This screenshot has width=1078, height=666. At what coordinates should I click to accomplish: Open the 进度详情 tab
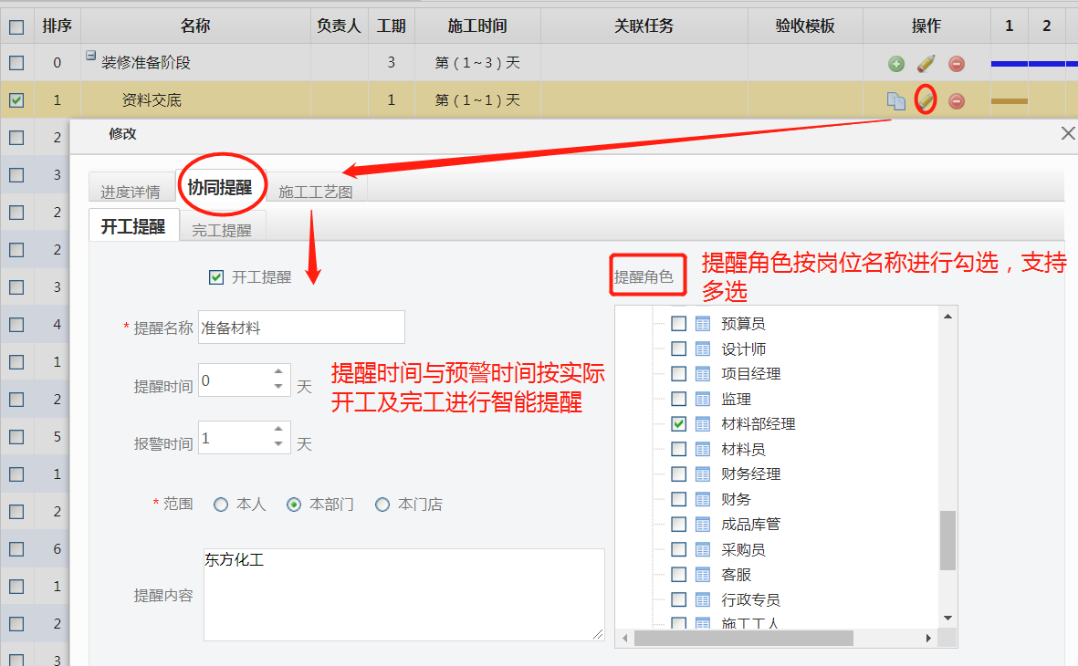pos(131,192)
